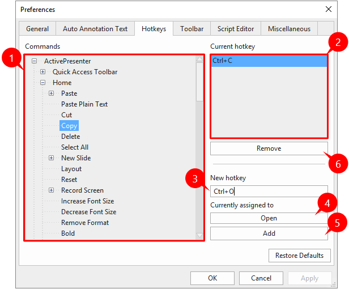349x289 pixels.
Task: Select the Record Screen command
Action: pos(82,190)
